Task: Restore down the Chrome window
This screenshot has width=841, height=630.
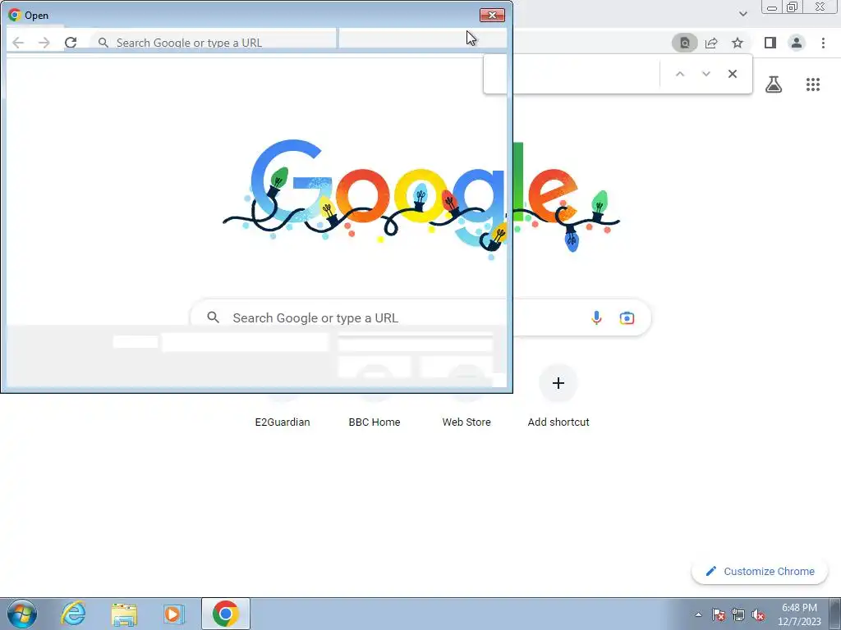Action: click(792, 7)
